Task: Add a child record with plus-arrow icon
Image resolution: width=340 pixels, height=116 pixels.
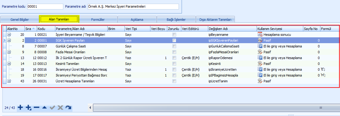Action: click(28, 107)
